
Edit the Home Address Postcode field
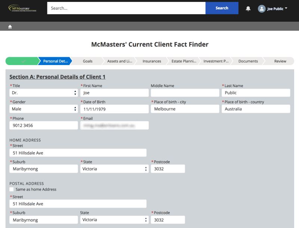(x=168, y=169)
